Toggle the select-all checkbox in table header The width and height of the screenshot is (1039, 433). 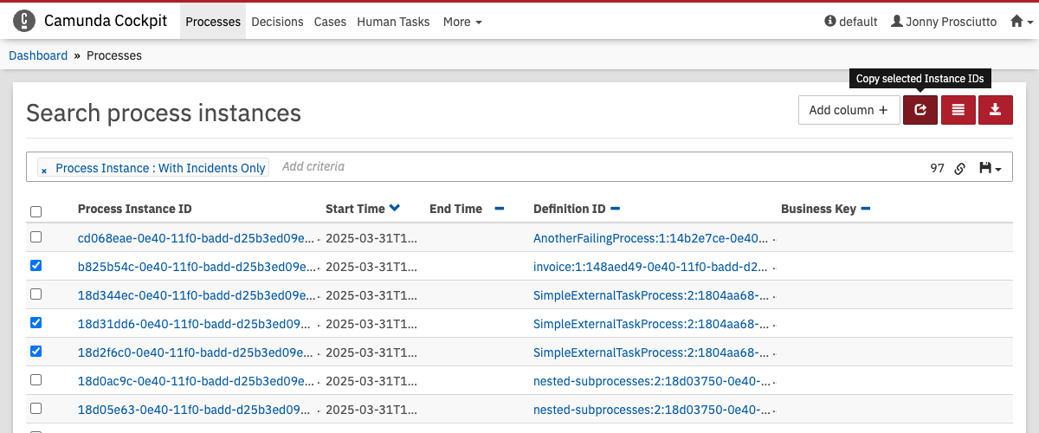click(x=35, y=211)
